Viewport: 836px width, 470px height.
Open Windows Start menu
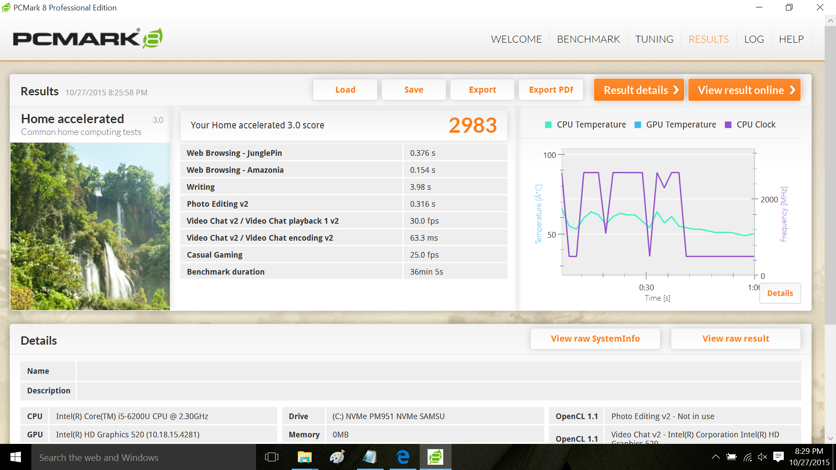click(15, 457)
